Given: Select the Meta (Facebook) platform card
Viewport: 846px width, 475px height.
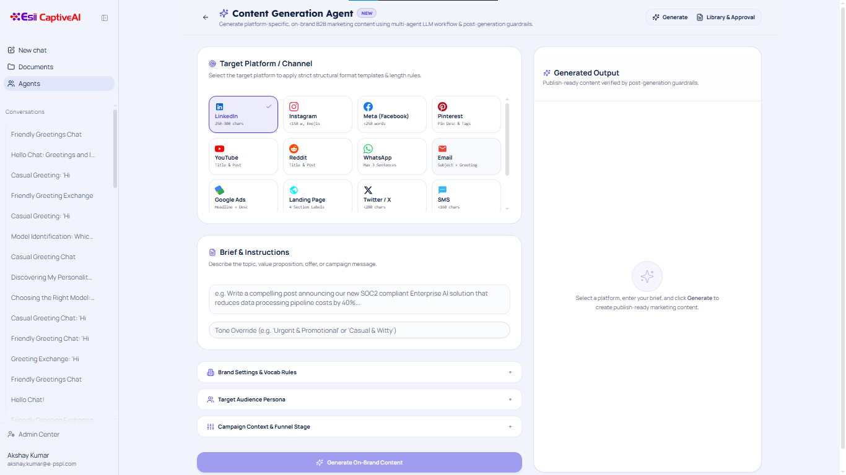Looking at the screenshot, I should coord(392,114).
